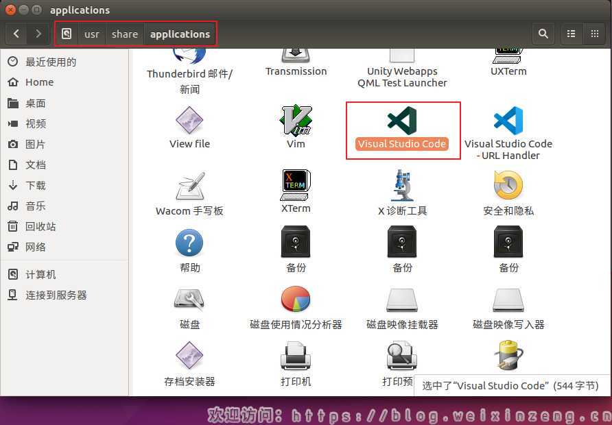Open 文档 documents folder in sidebar
This screenshot has height=425, width=612.
coord(64,165)
